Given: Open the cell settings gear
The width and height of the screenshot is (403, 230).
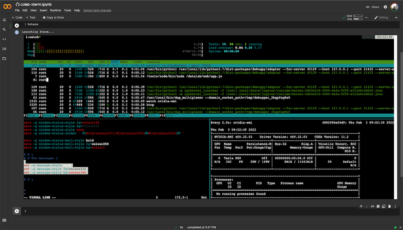Looking at the screenshot, I should pos(378,206).
